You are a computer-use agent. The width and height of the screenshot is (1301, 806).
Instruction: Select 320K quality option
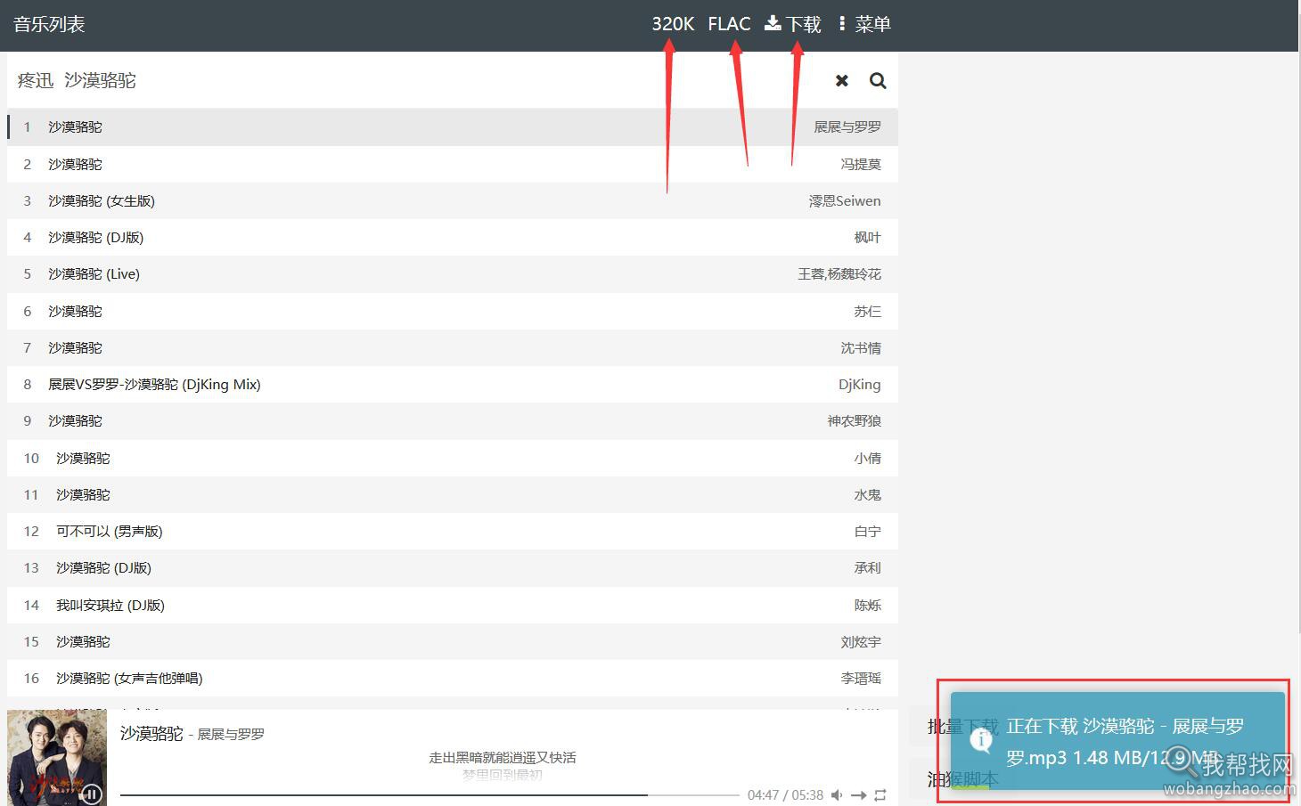pos(673,24)
